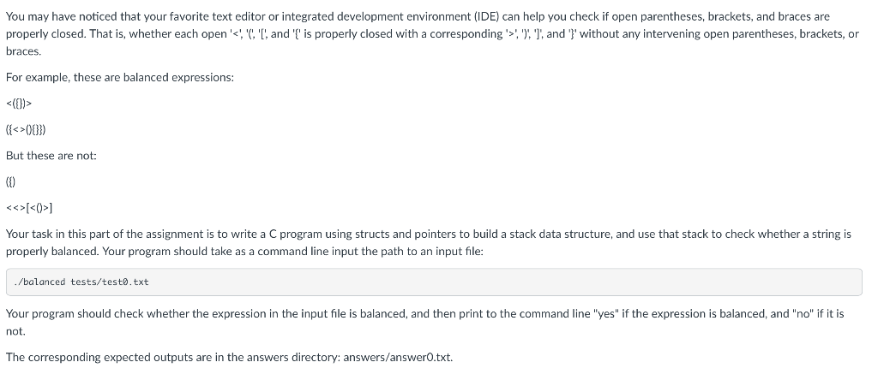Click the balanced example <({})>

(x=19, y=104)
